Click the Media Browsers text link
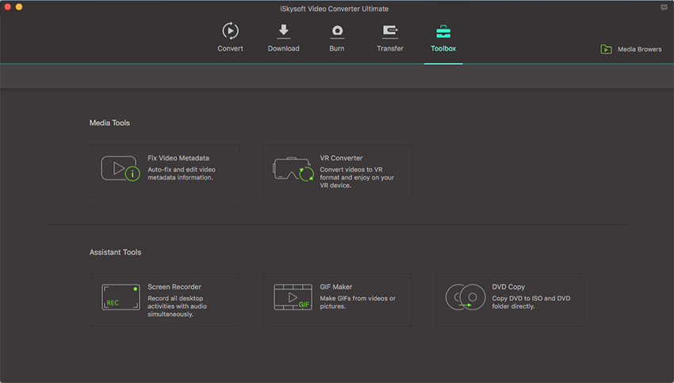The width and height of the screenshot is (674, 383). 639,49
